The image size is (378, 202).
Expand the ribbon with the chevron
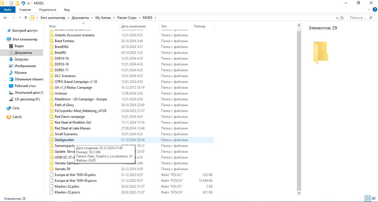(x=369, y=10)
